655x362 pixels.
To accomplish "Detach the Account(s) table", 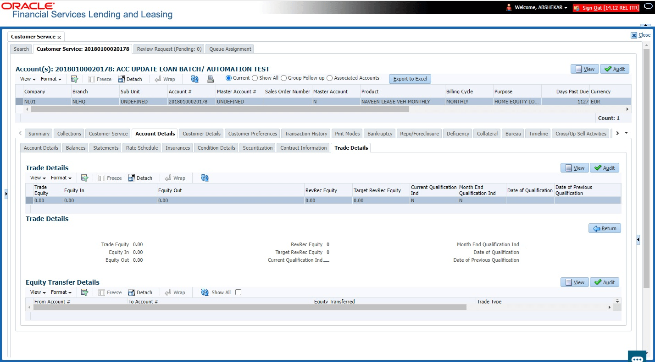I will (x=129, y=79).
